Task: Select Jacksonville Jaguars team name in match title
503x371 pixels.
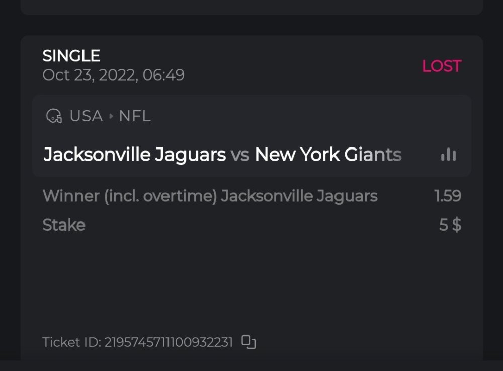Action: click(134, 155)
